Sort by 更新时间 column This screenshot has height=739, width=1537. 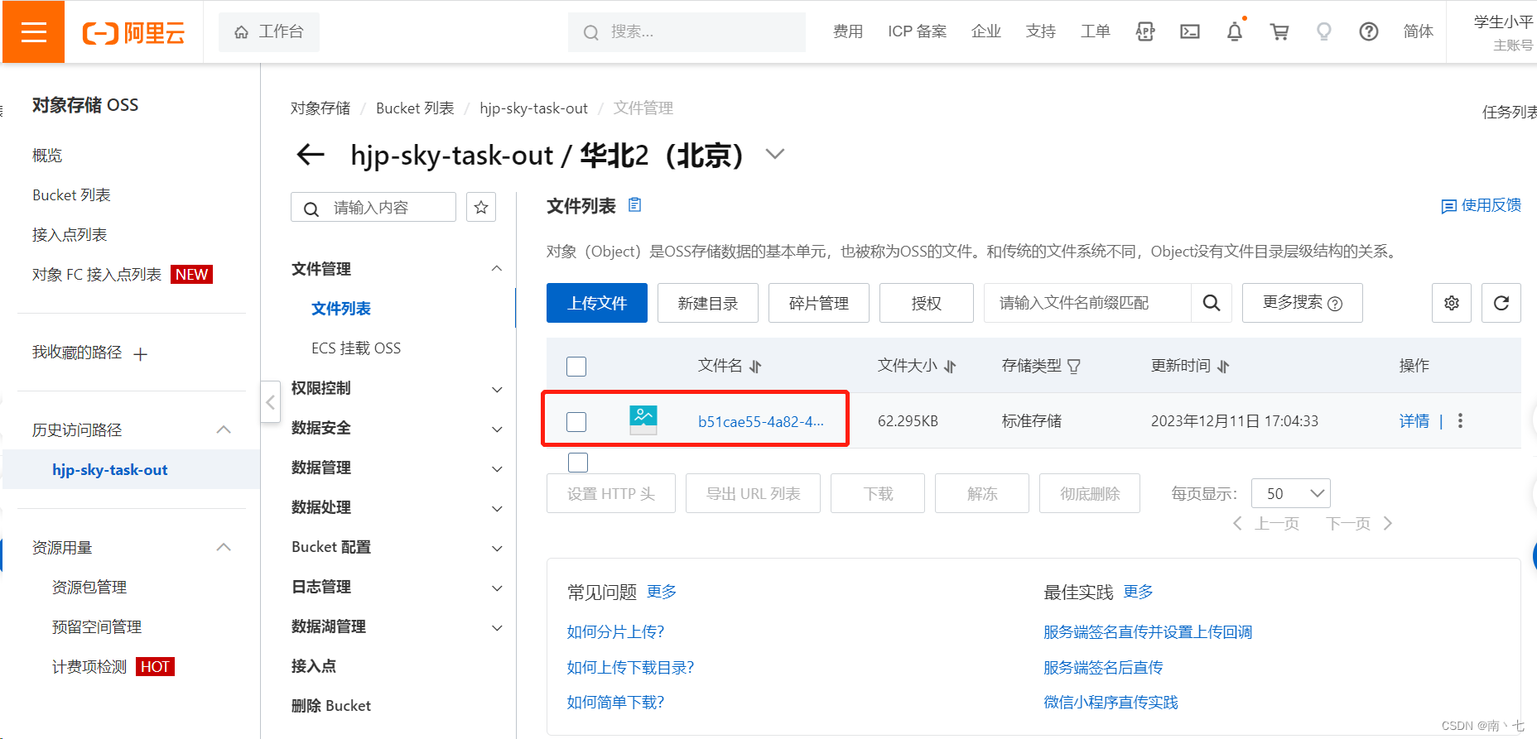coord(1223,366)
